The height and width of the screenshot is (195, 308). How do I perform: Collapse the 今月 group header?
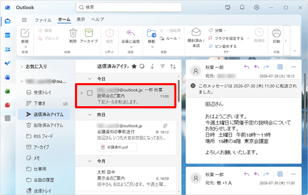tap(90, 161)
